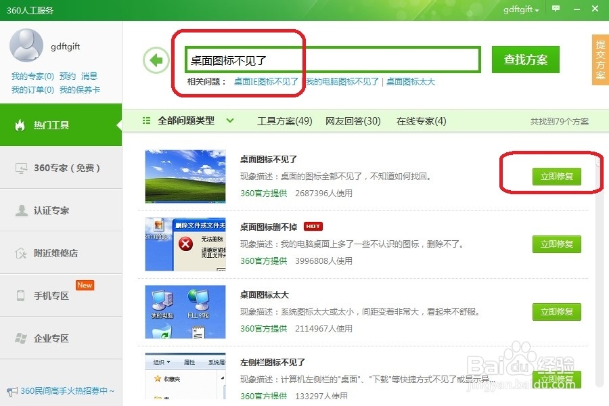609x406 pixels.
Task: Close the 360人工服务 window
Action: click(x=595, y=9)
